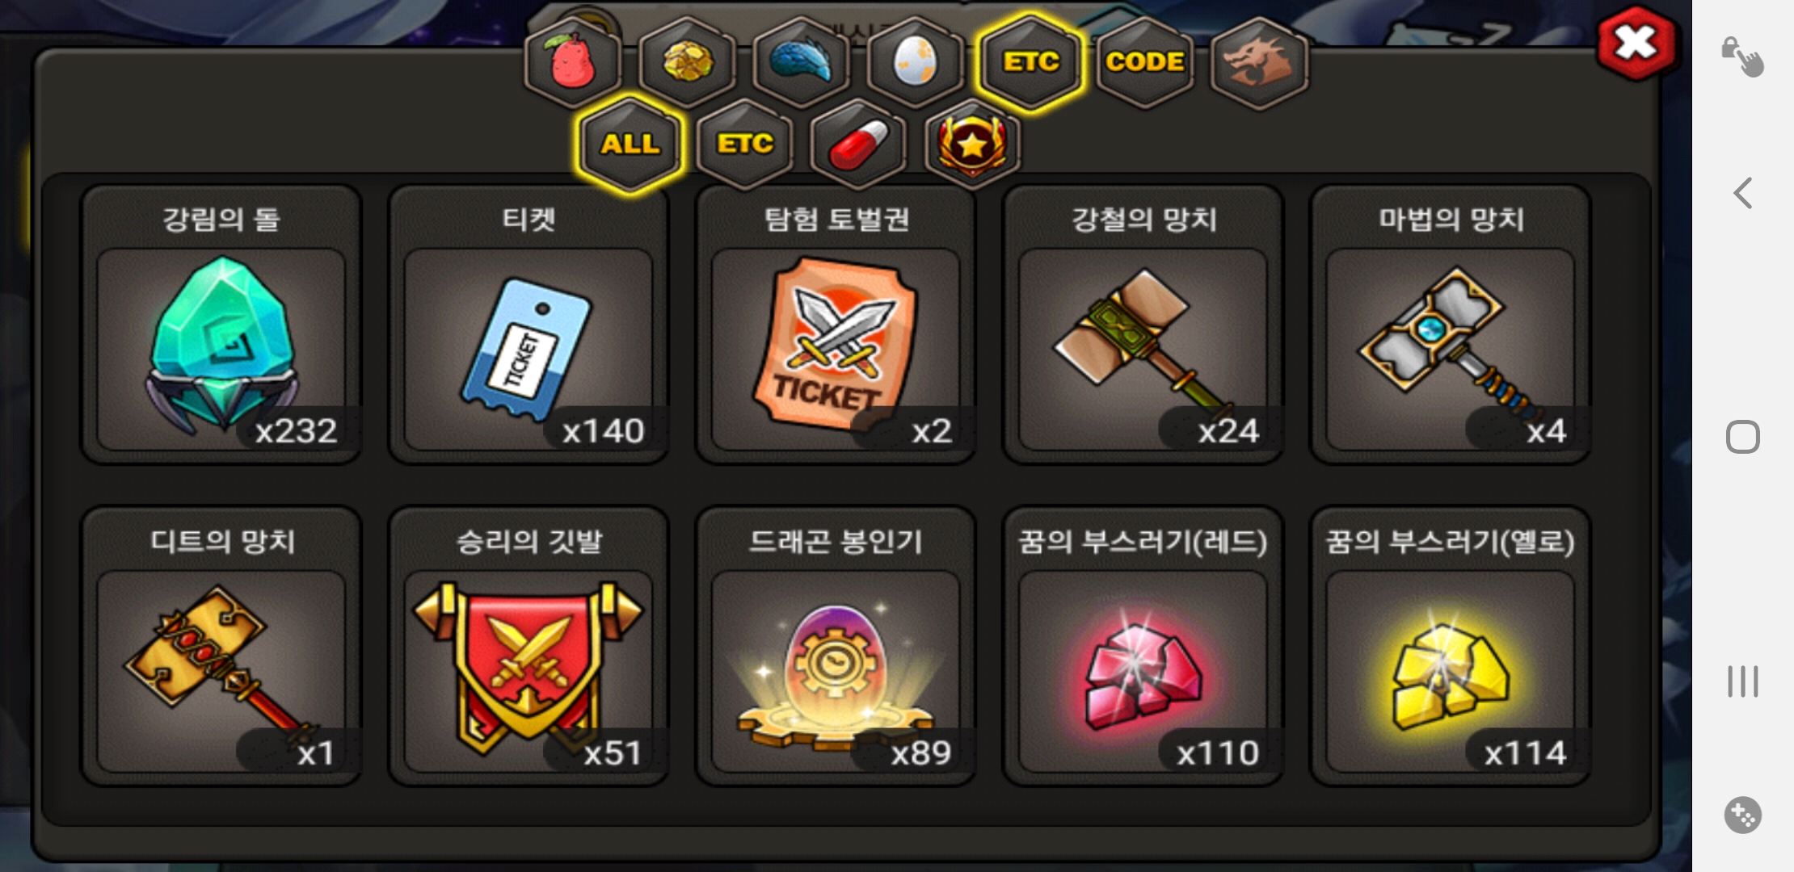Tap the Android back arrow
Viewport: 1794px width, 872px height.
pos(1743,193)
